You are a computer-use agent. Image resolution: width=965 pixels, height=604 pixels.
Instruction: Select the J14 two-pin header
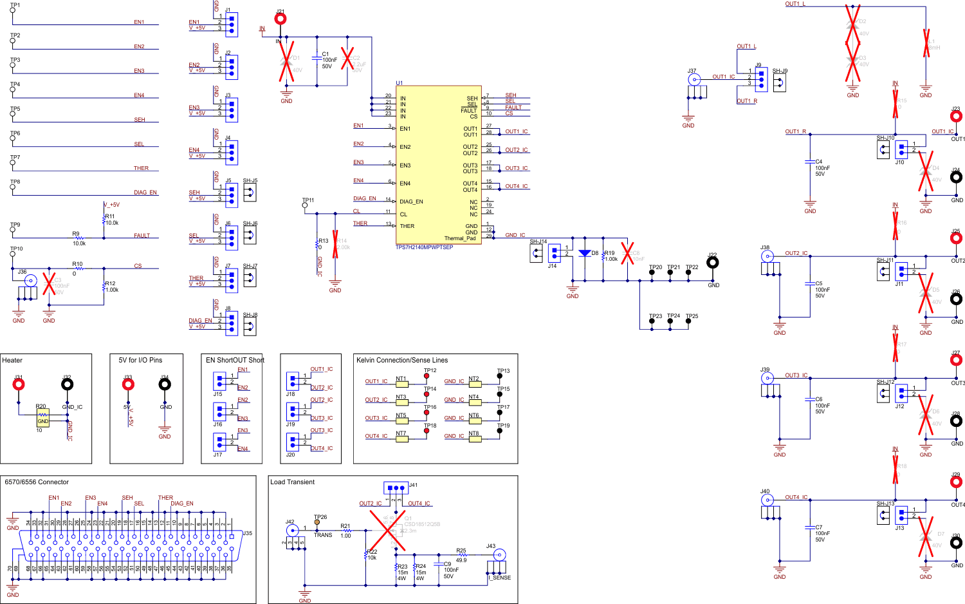tap(554, 252)
